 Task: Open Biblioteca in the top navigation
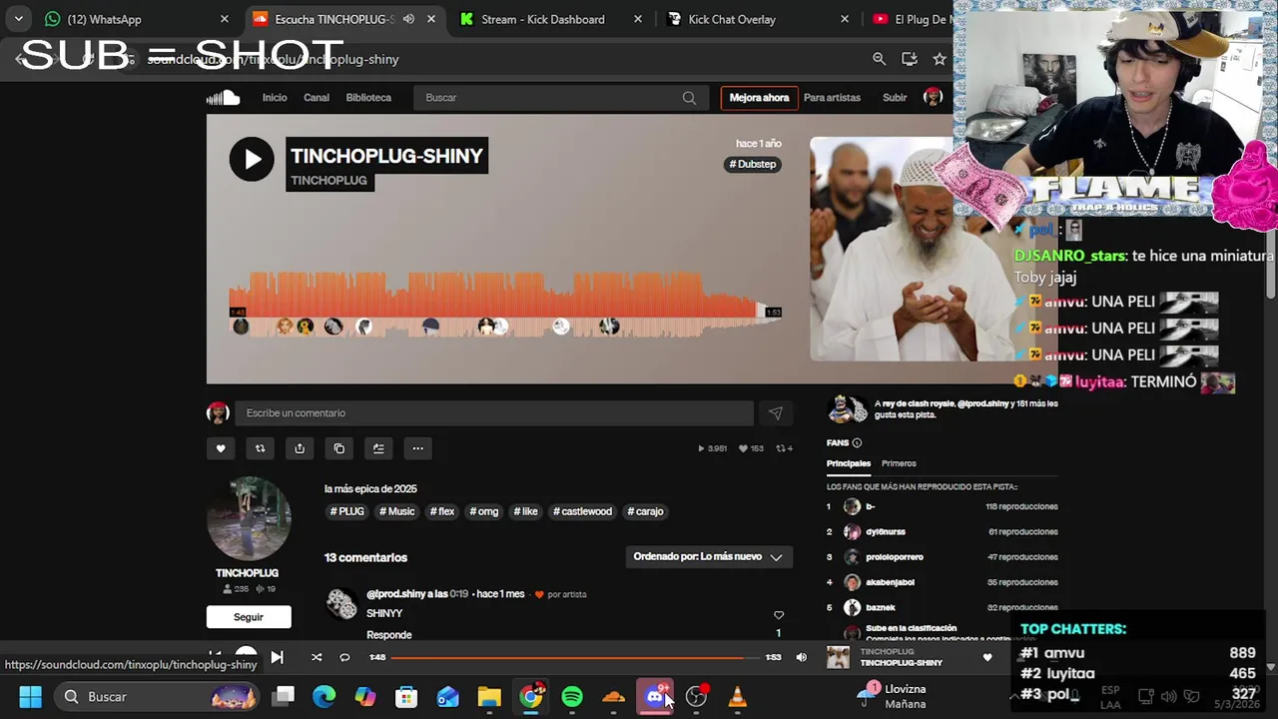pyautogui.click(x=368, y=98)
